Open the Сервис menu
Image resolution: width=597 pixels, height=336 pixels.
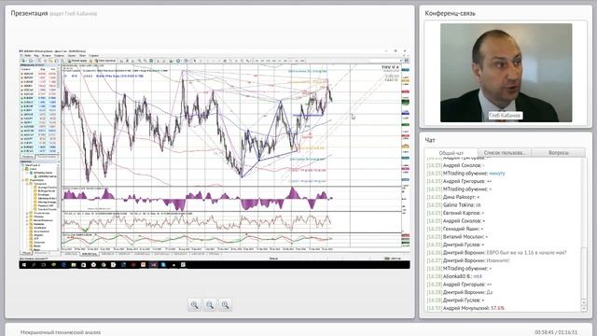72,55
